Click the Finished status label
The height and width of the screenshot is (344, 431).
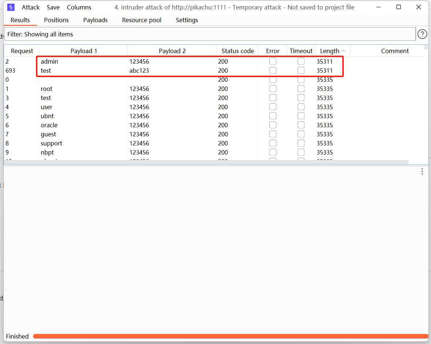pos(17,336)
